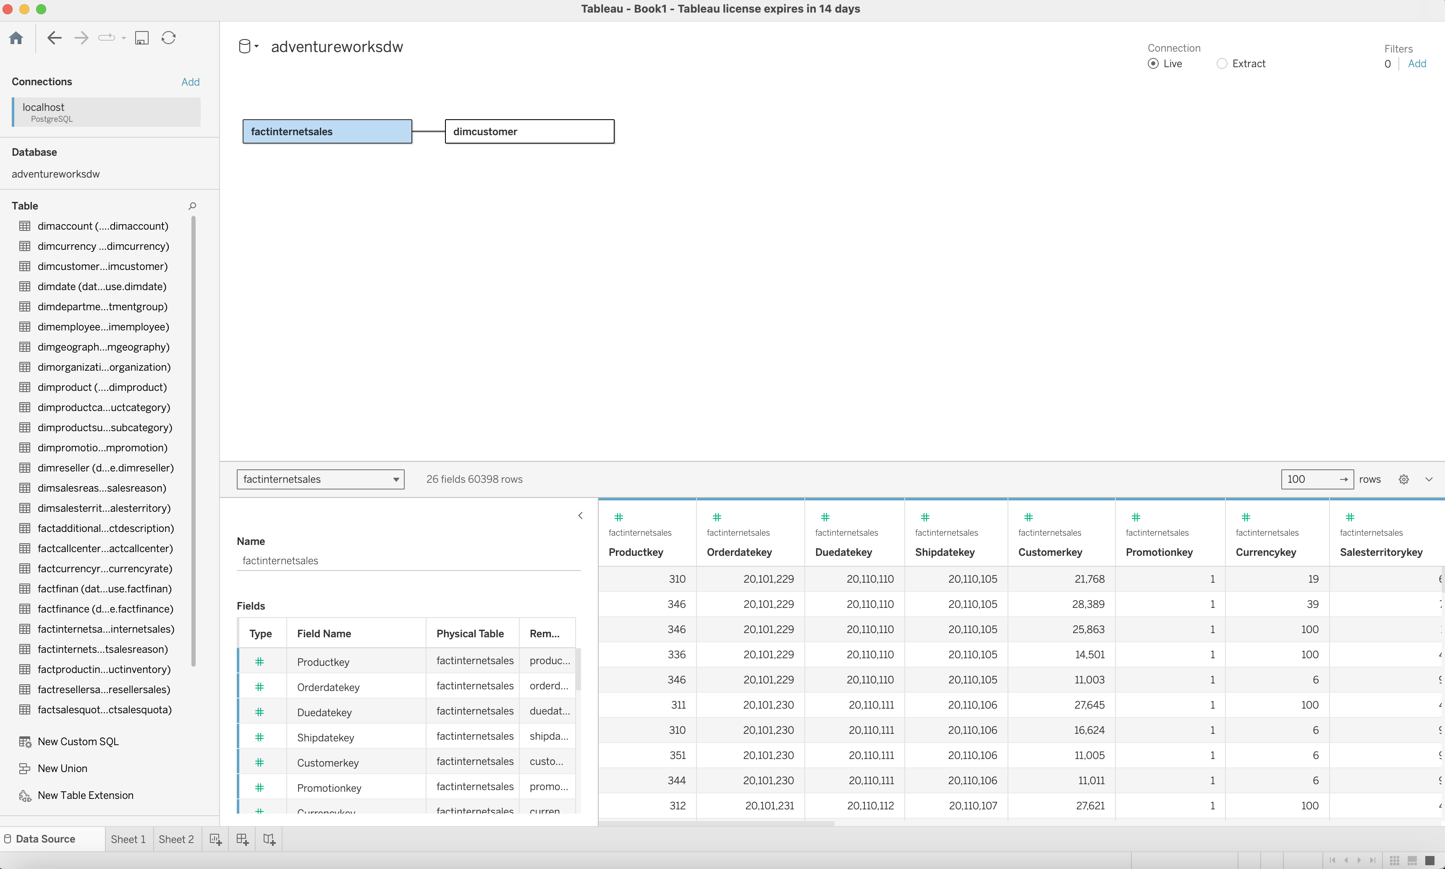This screenshot has height=869, width=1445.
Task: Open the data source cylinder dropdown
Action: click(248, 47)
